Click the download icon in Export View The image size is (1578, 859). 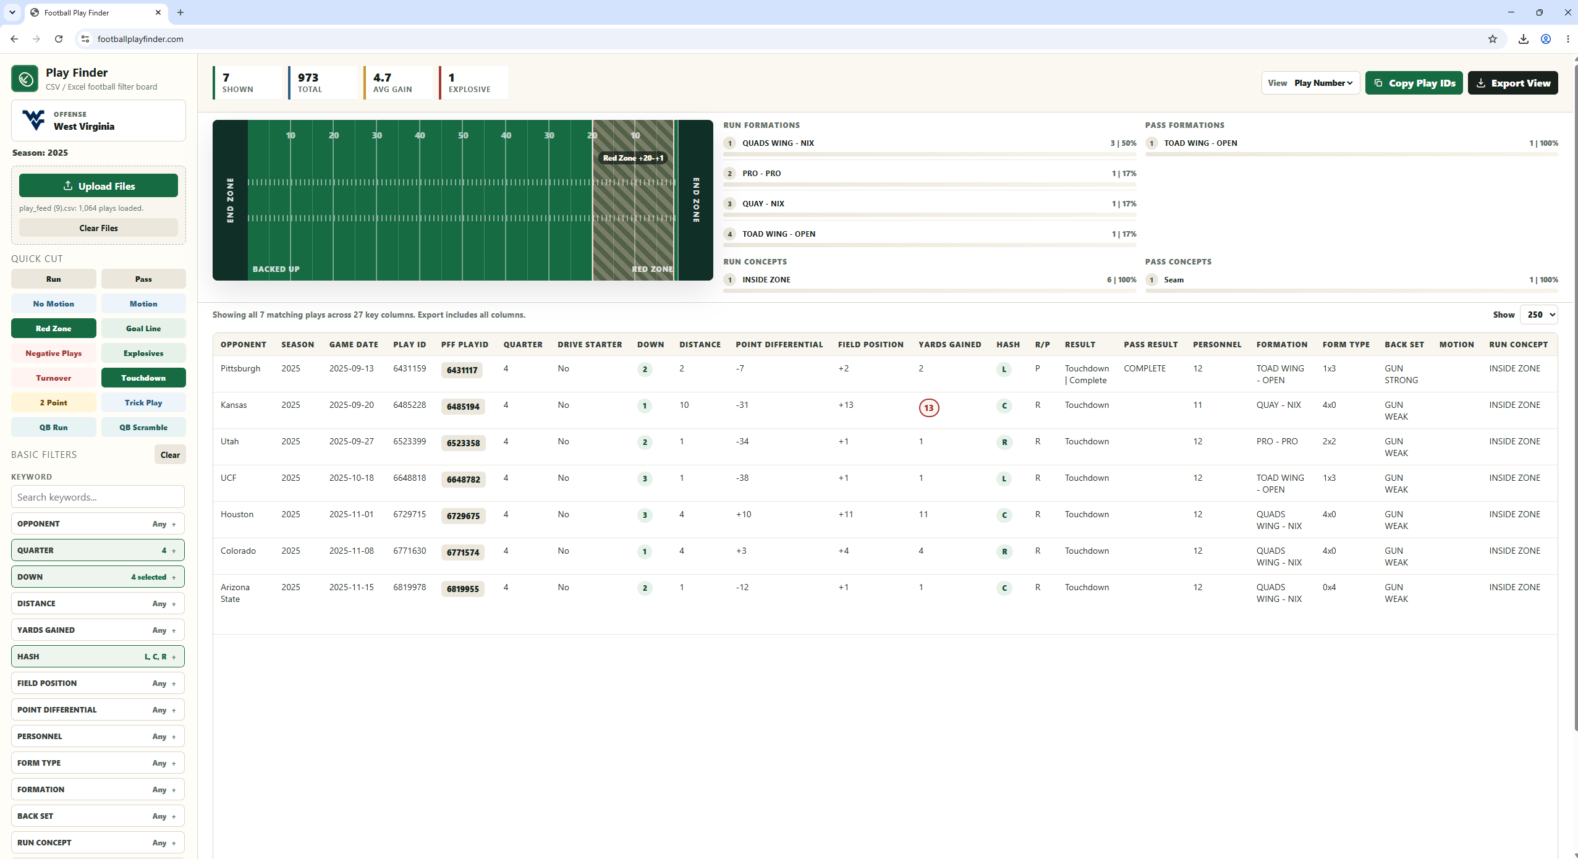tap(1480, 83)
